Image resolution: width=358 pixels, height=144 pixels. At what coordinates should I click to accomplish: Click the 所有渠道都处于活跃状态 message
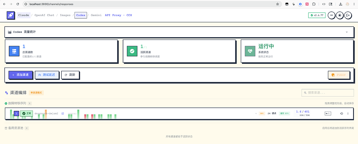click(179, 136)
